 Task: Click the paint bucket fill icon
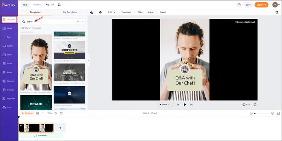(x=91, y=12)
